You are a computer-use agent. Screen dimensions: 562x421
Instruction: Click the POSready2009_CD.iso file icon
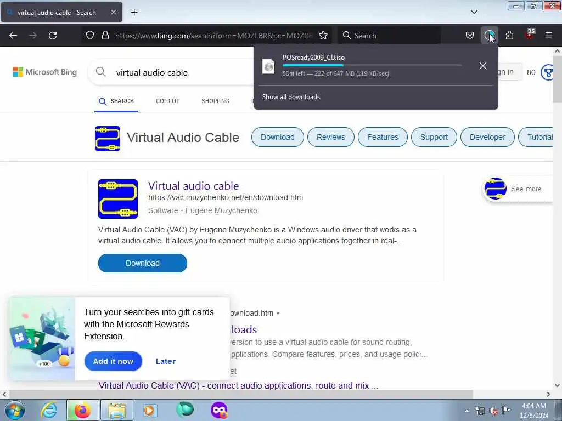268,66
